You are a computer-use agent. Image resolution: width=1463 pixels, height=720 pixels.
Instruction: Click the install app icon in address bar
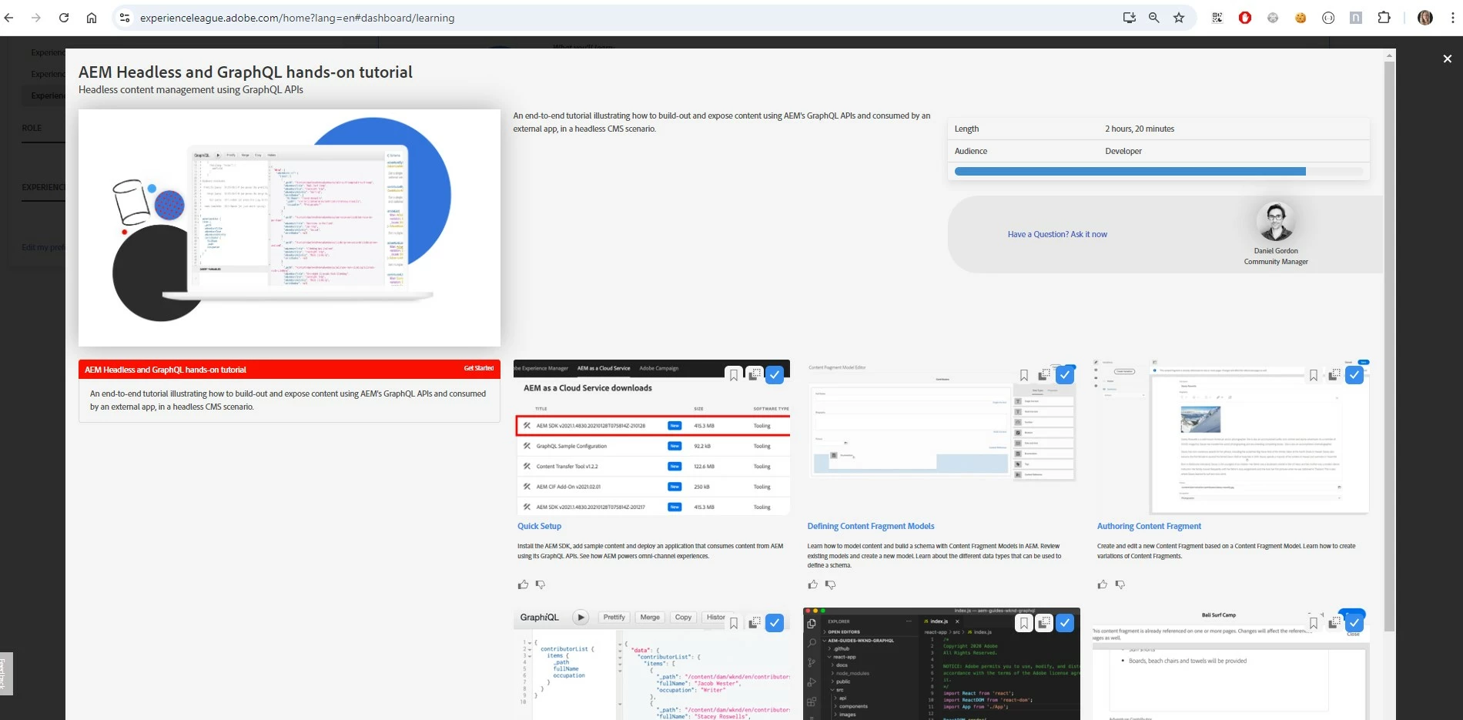click(1130, 18)
